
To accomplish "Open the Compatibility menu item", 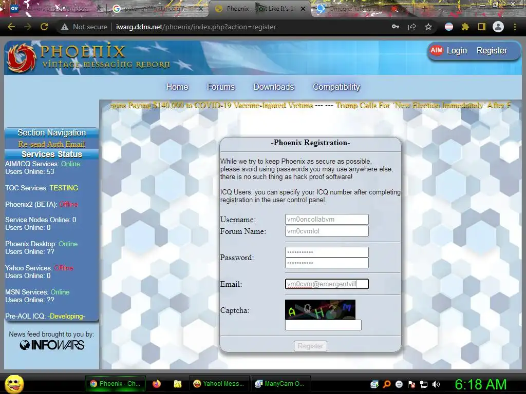I will pyautogui.click(x=336, y=87).
